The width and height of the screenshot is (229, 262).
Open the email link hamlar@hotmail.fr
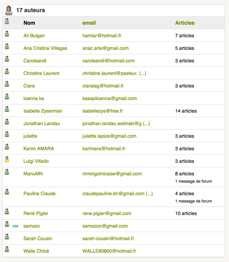click(102, 36)
